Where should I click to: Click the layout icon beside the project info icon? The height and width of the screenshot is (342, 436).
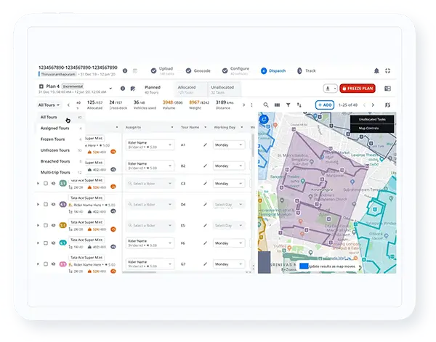pos(135,71)
